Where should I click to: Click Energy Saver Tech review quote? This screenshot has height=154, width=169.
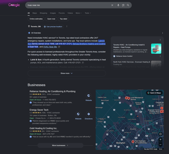[x=51, y=122]
